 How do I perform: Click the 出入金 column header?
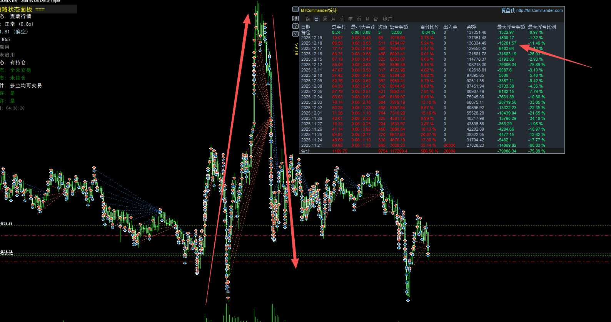coord(450,27)
